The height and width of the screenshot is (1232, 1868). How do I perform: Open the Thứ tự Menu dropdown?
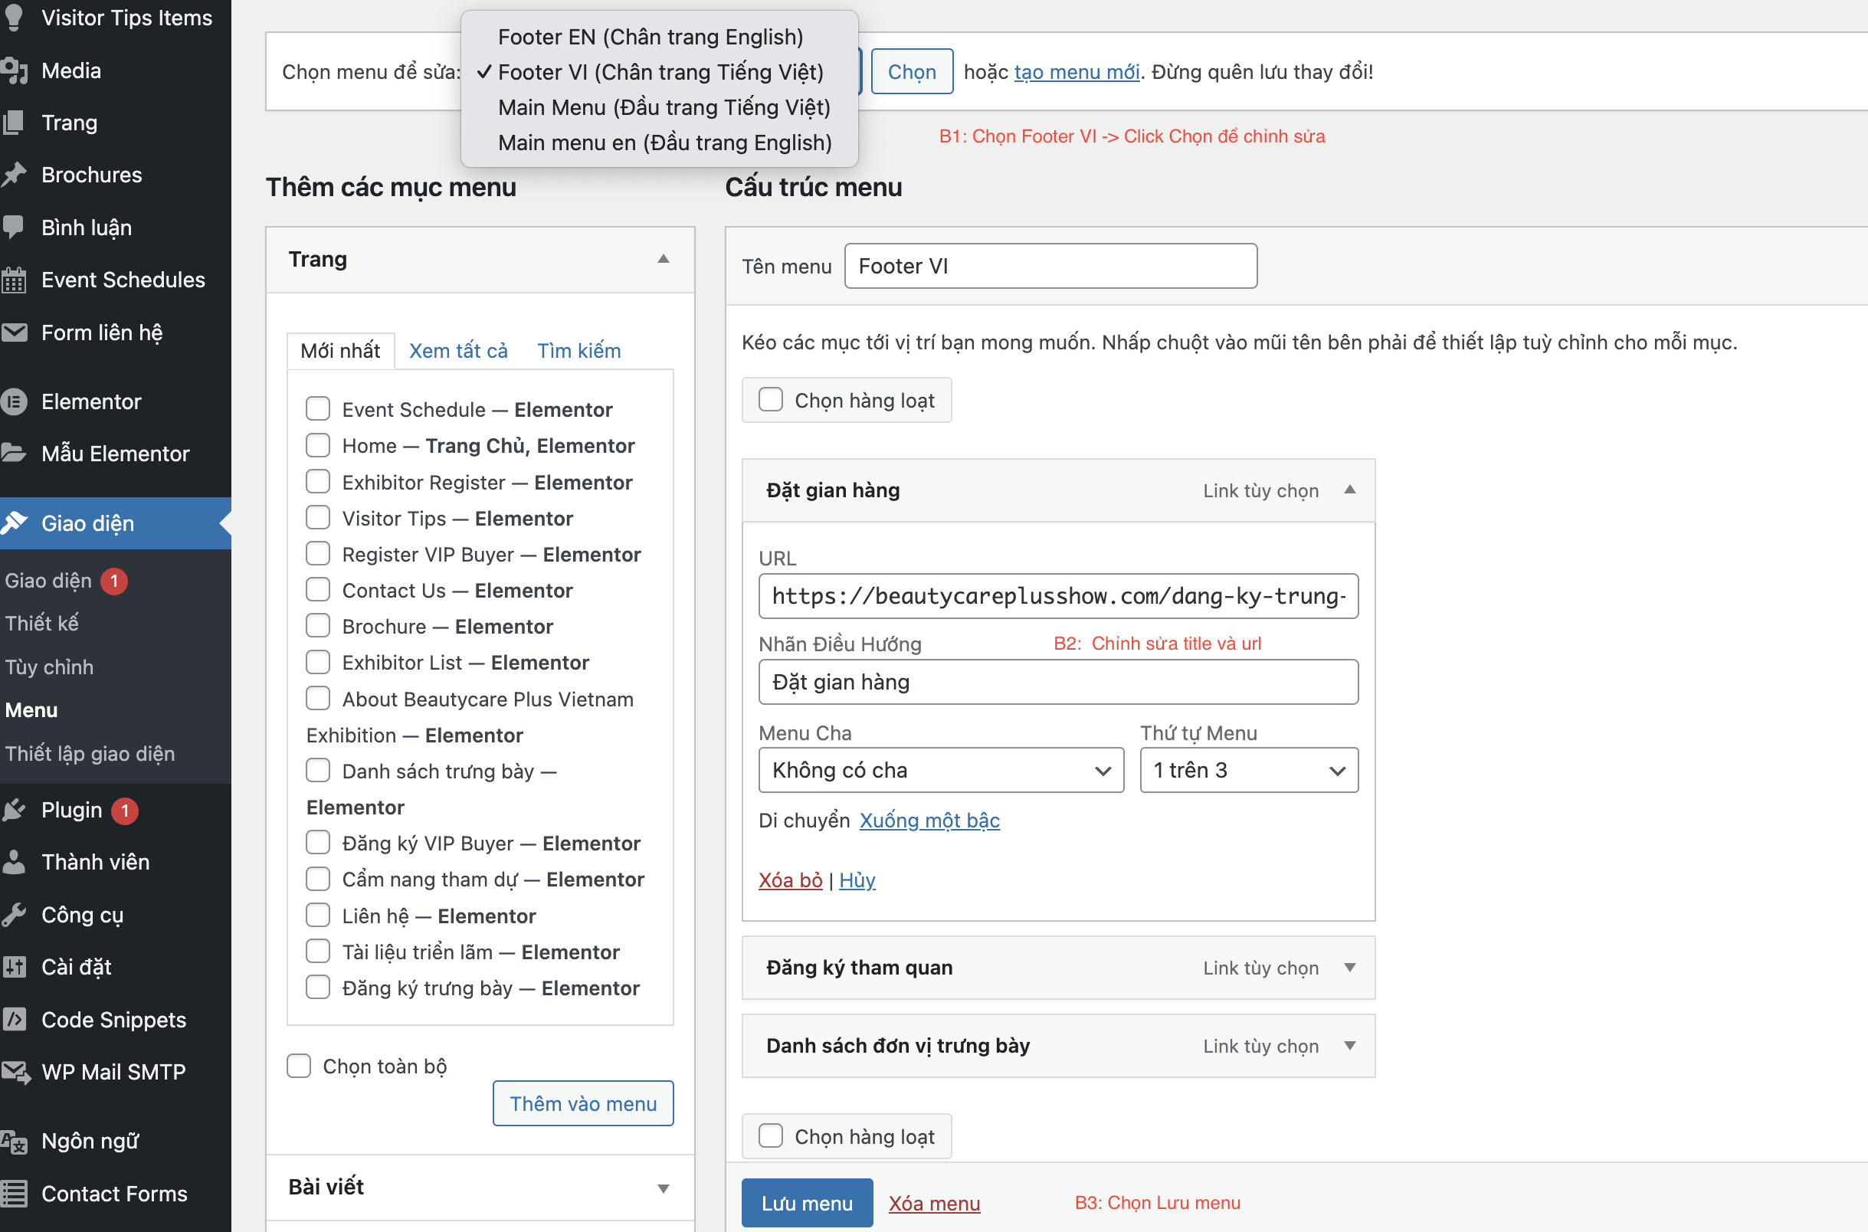pos(1248,770)
